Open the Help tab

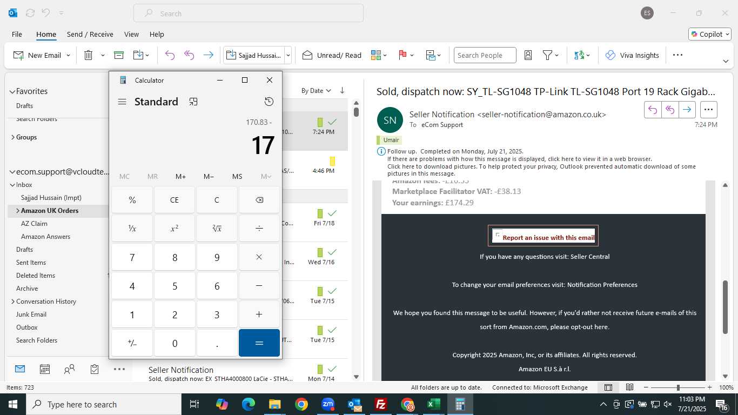coord(157,34)
